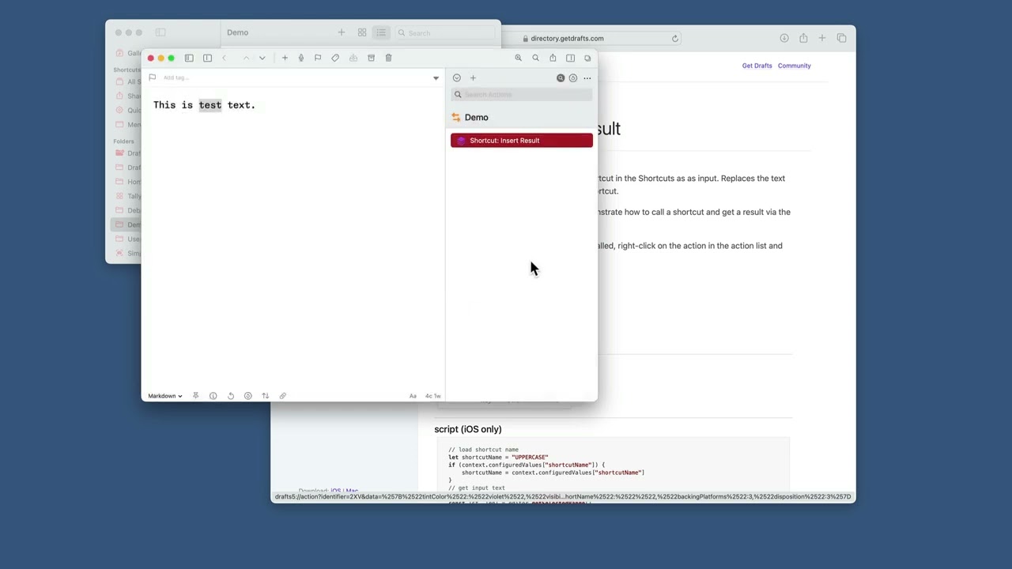Click the dark filled circle icon in the action panel

tap(561, 78)
